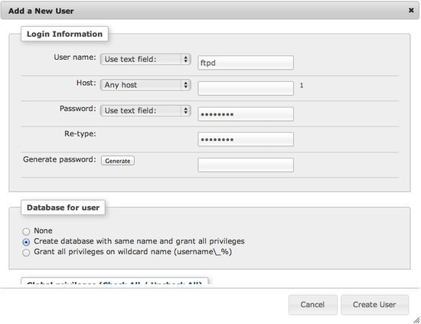Click the user name field containing ftpd
The image size is (421, 324).
[x=246, y=63]
